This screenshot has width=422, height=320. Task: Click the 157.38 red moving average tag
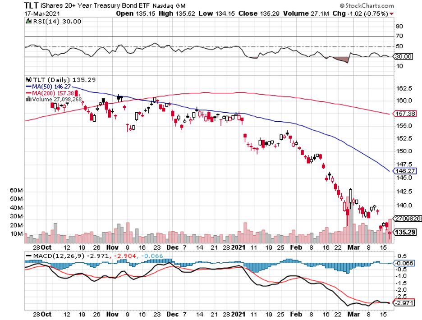coord(405,114)
